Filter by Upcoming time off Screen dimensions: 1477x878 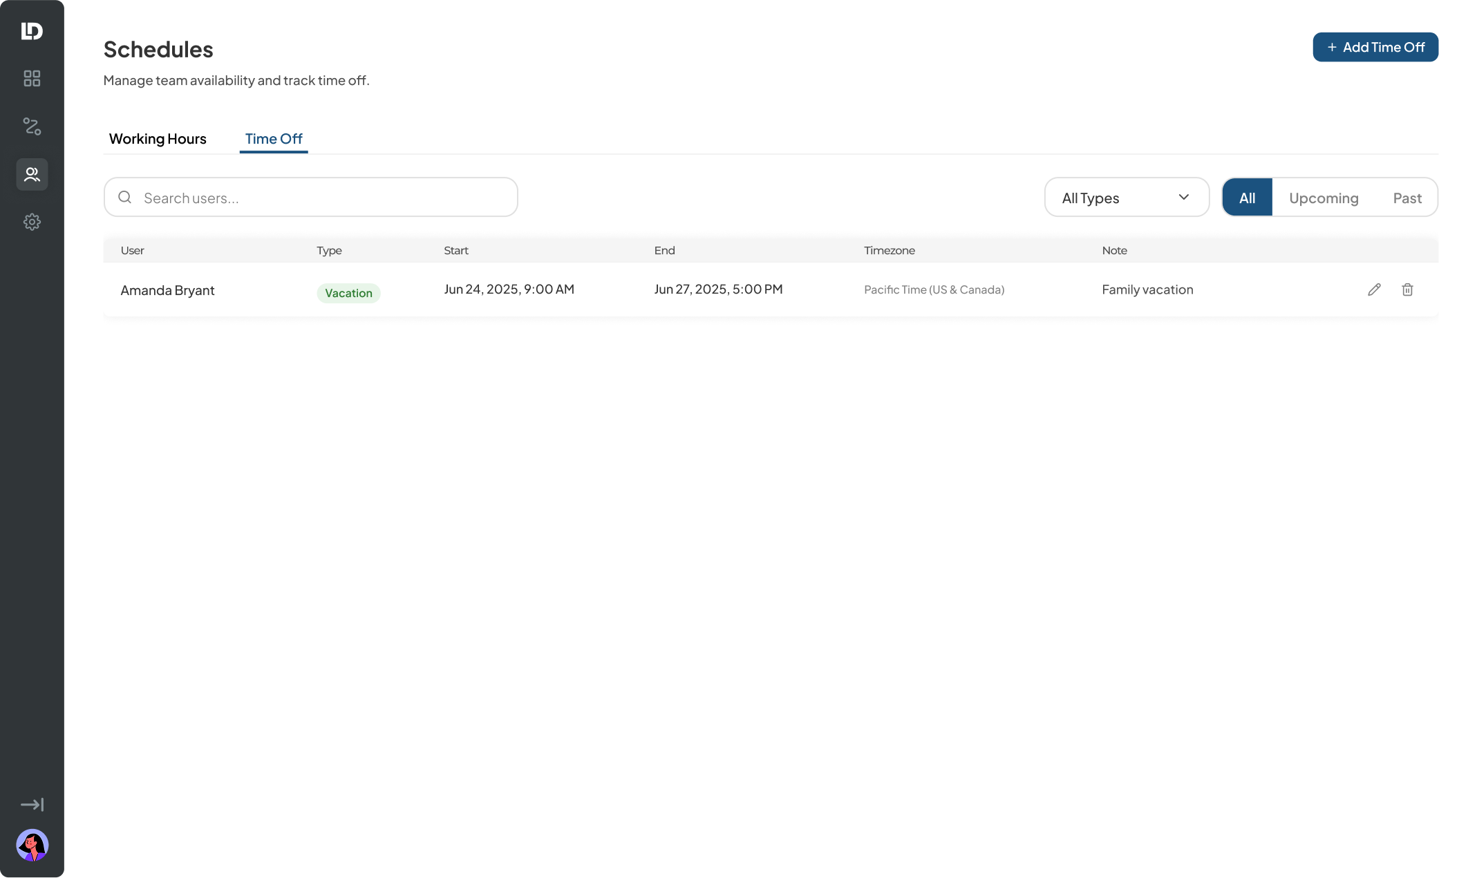(1324, 198)
